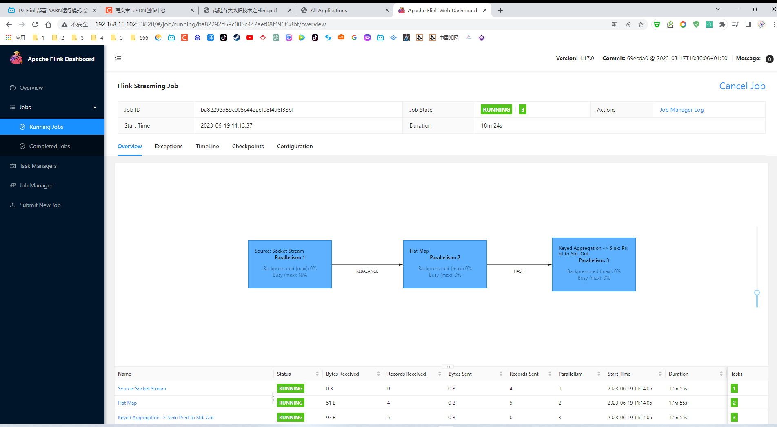Viewport: 777px width, 427px height.
Task: Click browser back arrow
Action: [9, 24]
